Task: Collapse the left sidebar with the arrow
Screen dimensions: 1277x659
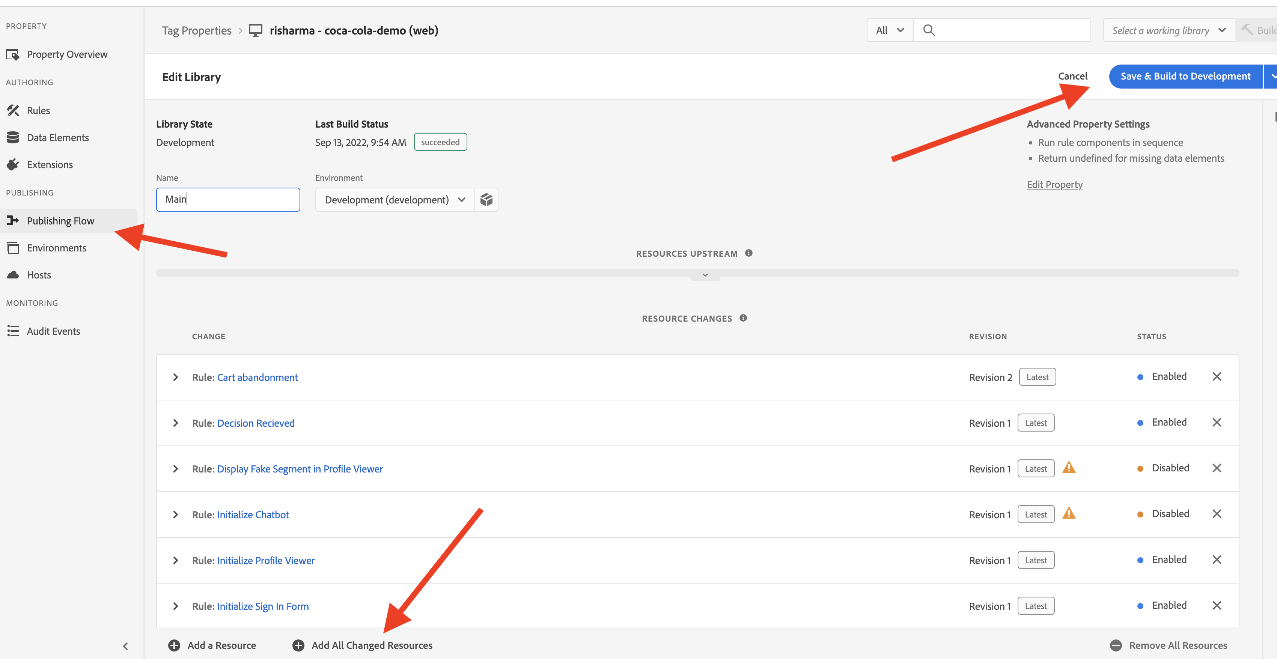Action: [x=125, y=646]
